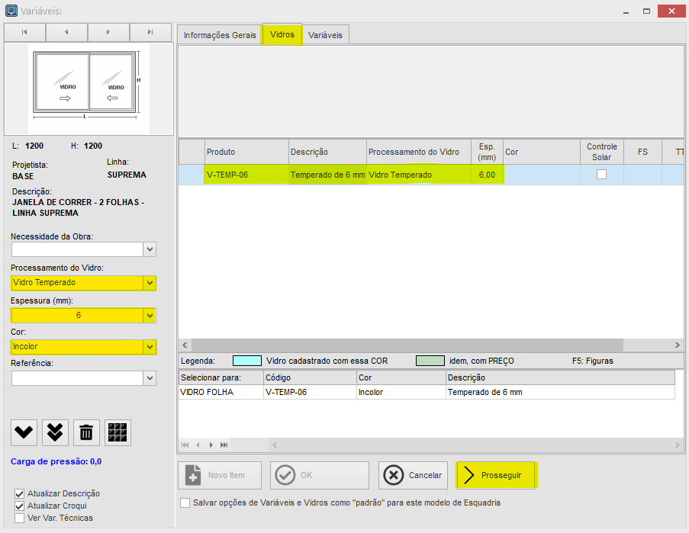Open the Necessidade da Obra dropdown
The width and height of the screenshot is (689, 533).
(x=150, y=249)
